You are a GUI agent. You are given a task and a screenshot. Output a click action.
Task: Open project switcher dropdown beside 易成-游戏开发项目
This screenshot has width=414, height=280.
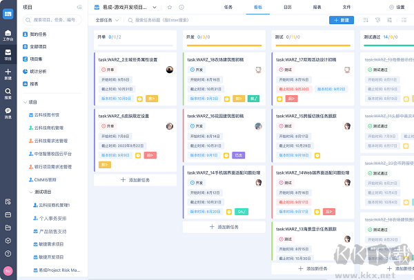point(155,8)
